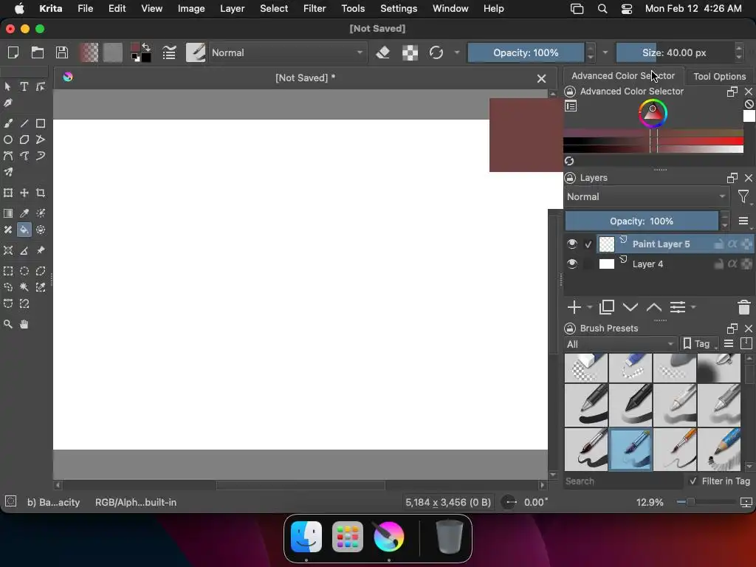The width and height of the screenshot is (756, 567).
Task: Select the Transform tool
Action: click(8, 193)
